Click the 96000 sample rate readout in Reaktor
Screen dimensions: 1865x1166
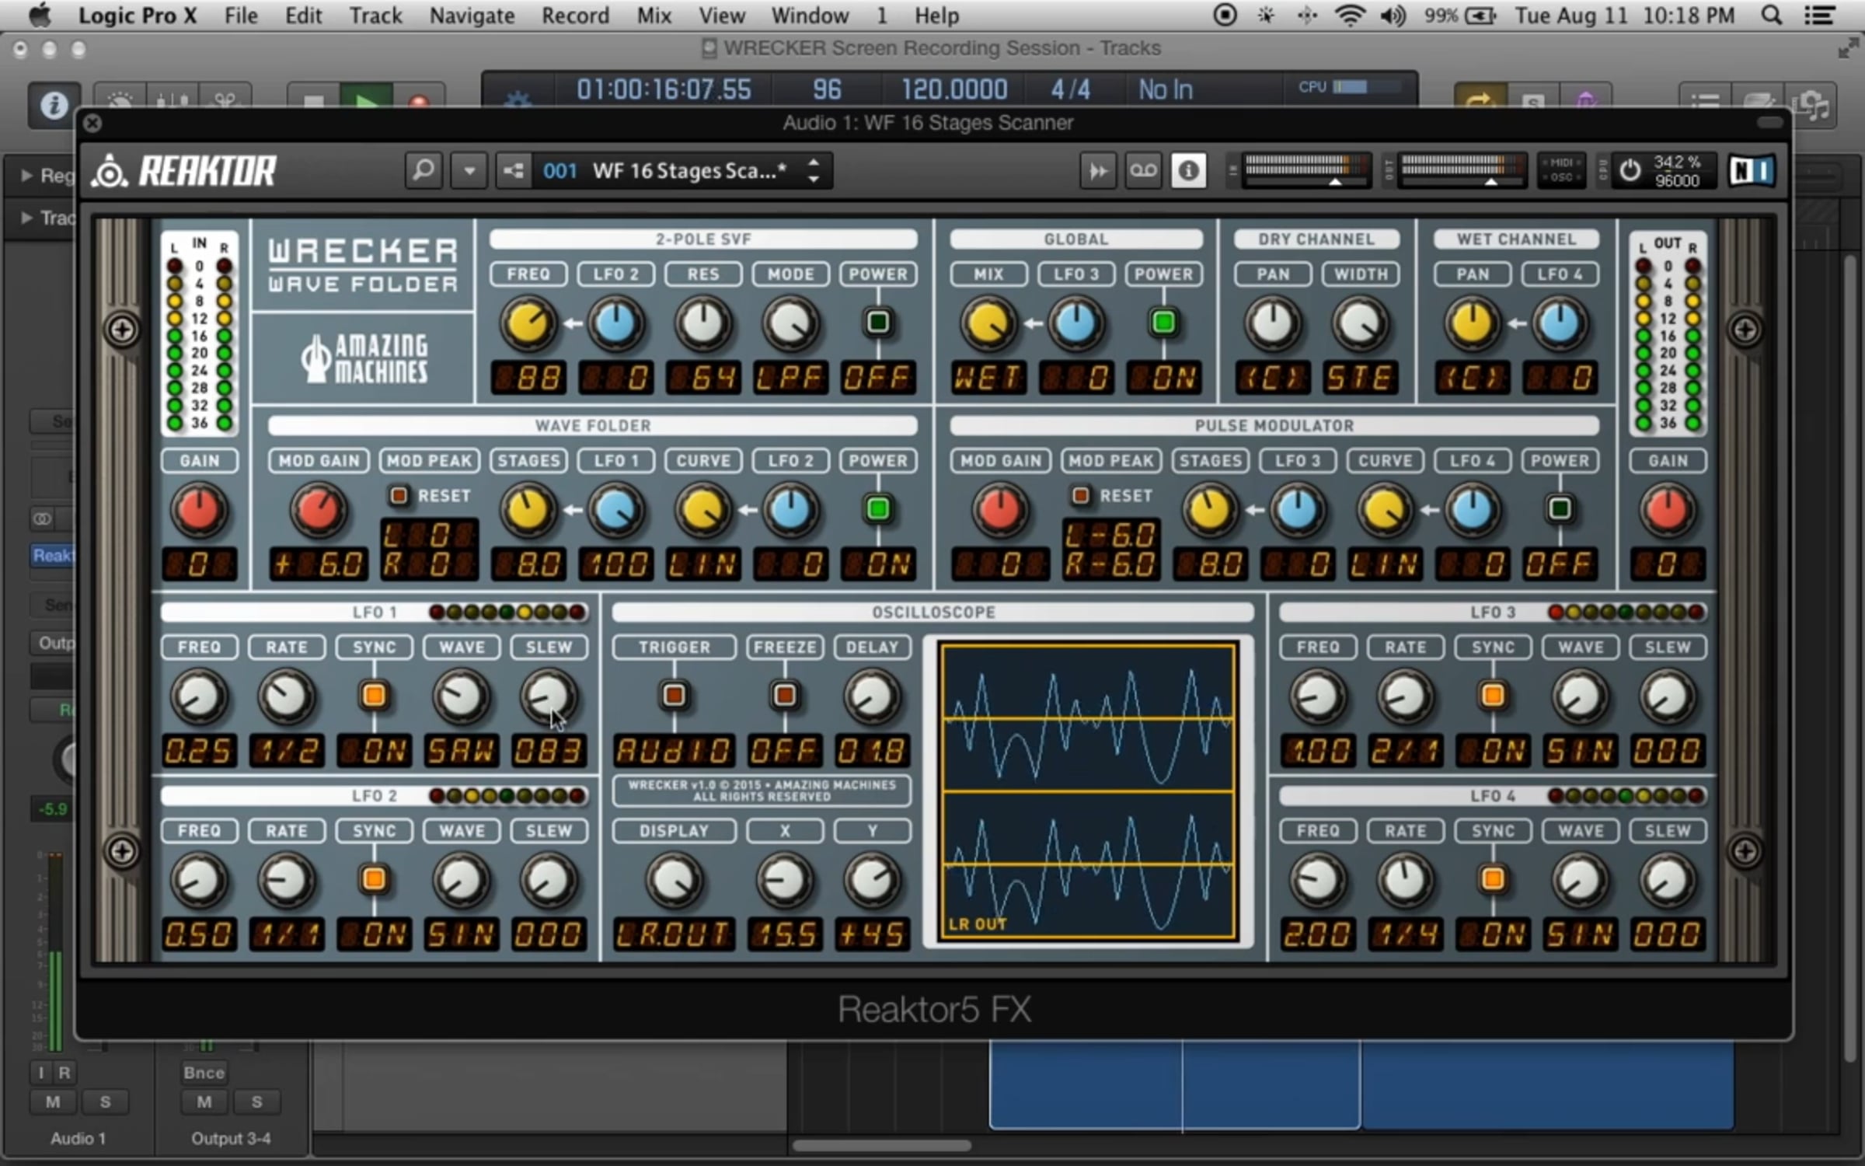click(1677, 181)
